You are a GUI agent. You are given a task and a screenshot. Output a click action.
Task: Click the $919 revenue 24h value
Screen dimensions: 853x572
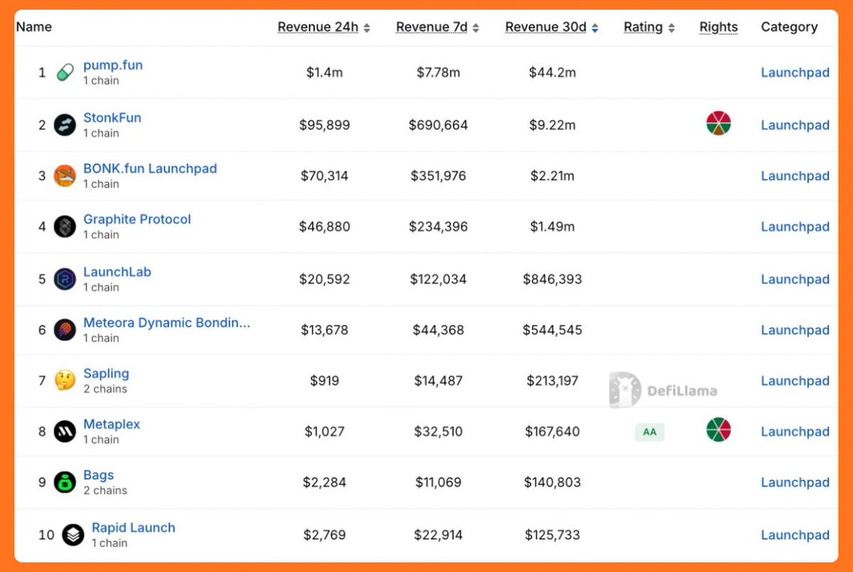324,381
